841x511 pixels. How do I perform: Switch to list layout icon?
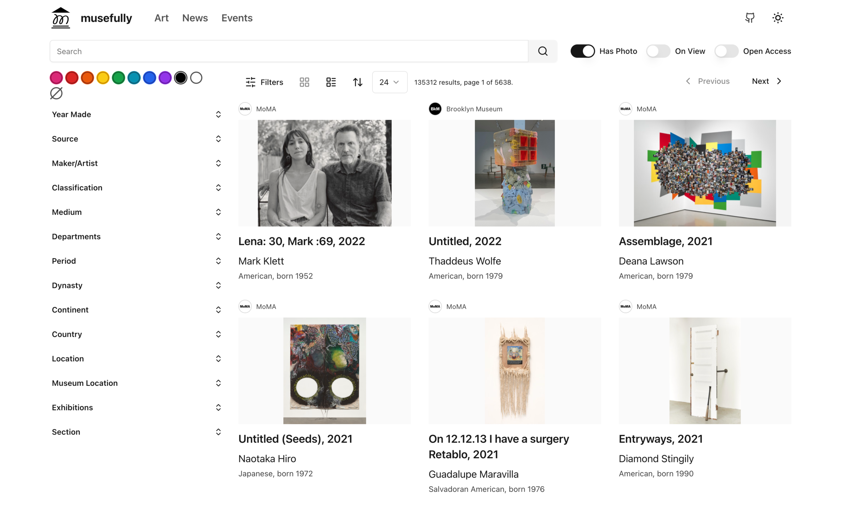click(331, 82)
